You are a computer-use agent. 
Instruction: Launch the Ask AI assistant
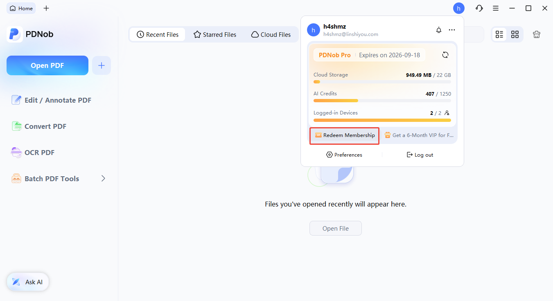click(x=28, y=282)
